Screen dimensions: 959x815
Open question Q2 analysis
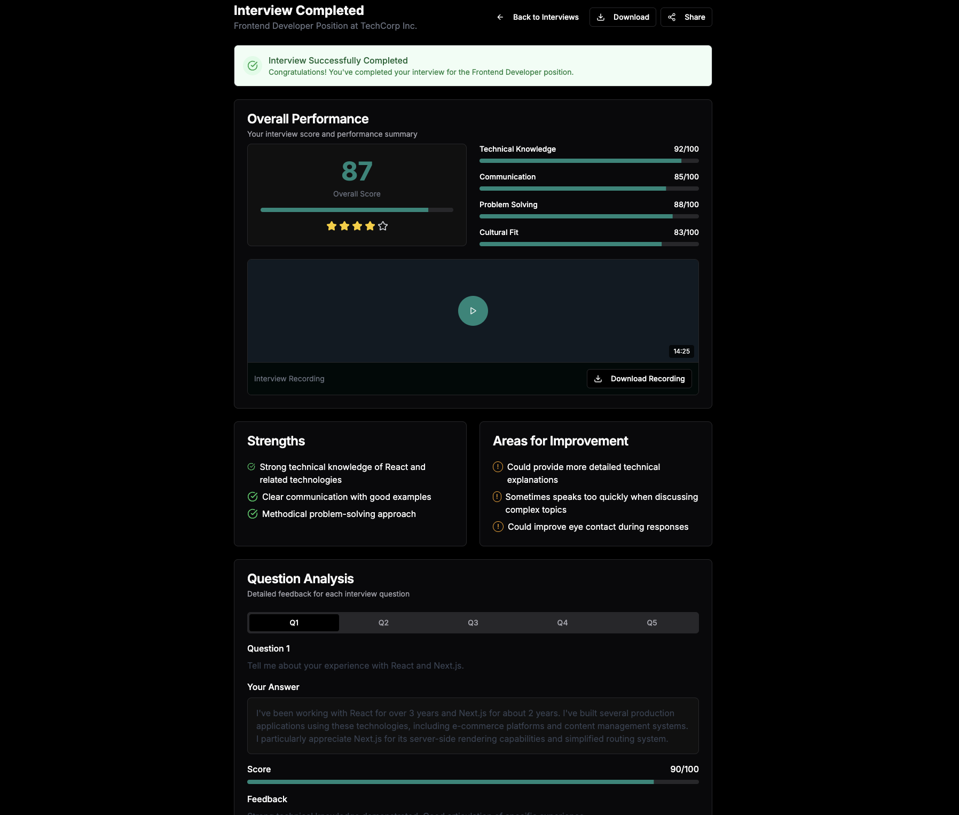(x=383, y=622)
